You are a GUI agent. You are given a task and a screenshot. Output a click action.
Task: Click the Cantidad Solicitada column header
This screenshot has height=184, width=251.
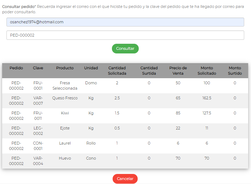coord(117,71)
